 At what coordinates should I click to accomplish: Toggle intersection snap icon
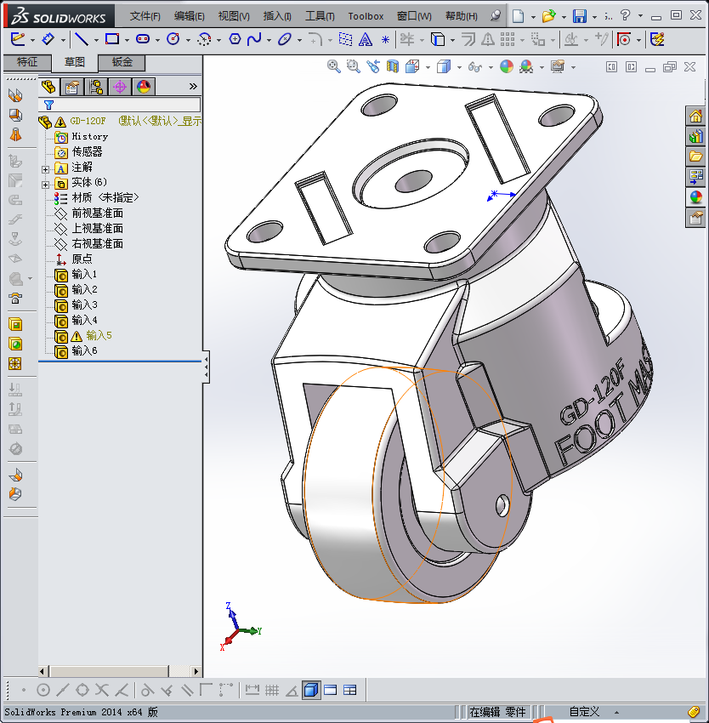point(102,690)
